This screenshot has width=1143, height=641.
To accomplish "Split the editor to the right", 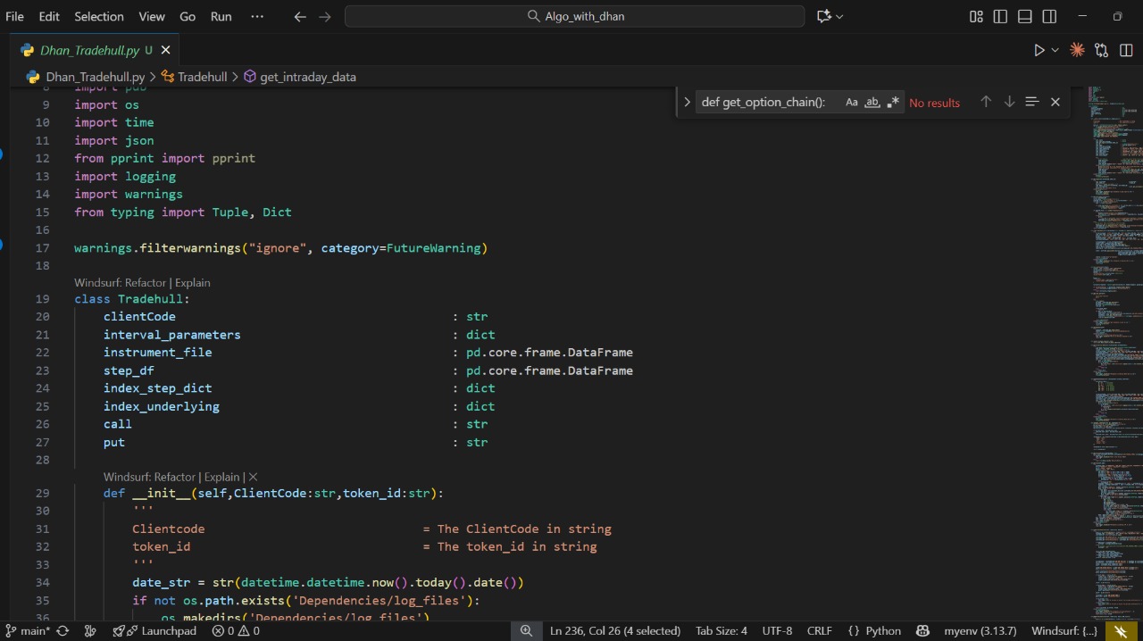I will [1126, 51].
